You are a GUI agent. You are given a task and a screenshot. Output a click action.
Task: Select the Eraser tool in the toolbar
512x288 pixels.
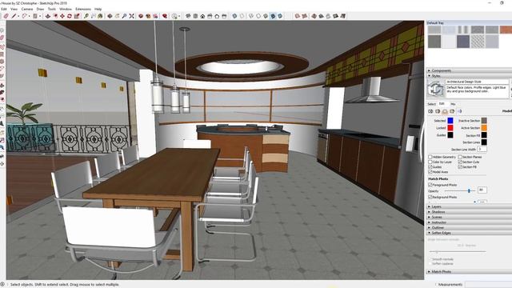pyautogui.click(x=6, y=16)
